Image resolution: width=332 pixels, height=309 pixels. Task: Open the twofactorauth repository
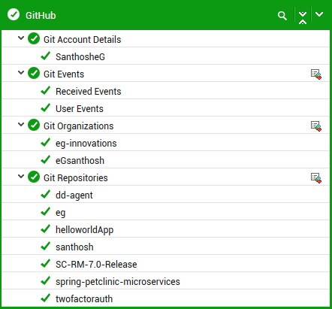tap(84, 299)
